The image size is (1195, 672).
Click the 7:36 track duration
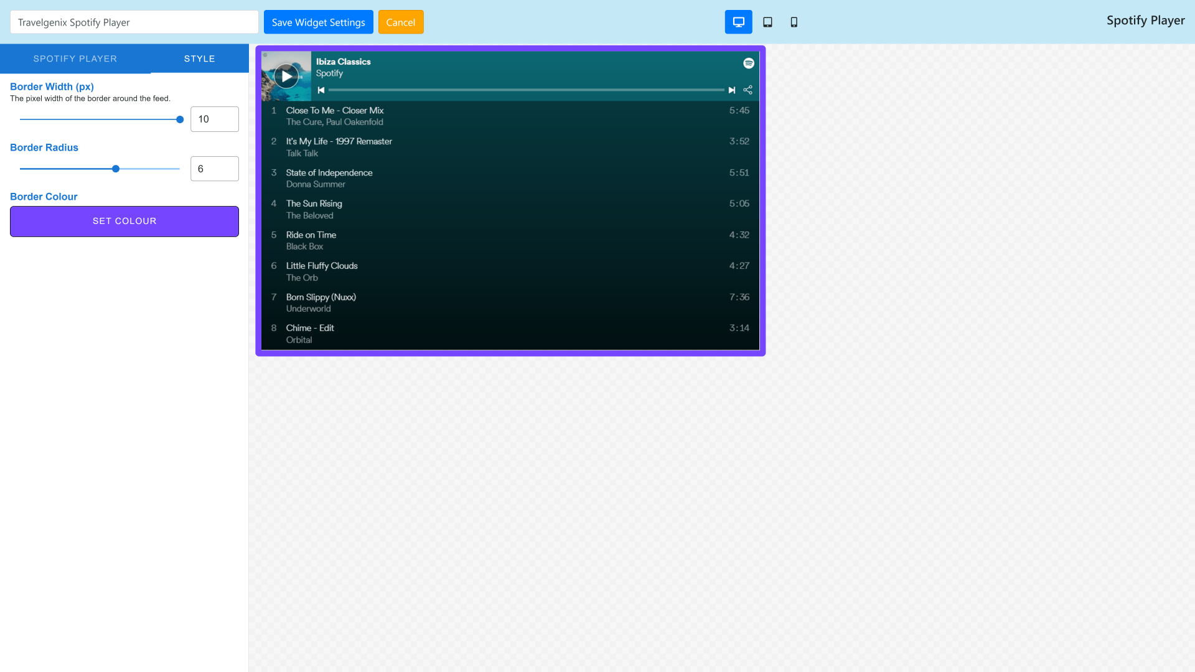coord(739,297)
